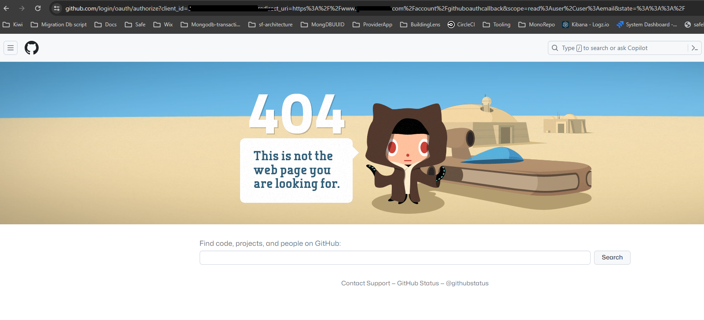The width and height of the screenshot is (704, 320).
Task: Open the MongDBUUID bookmark folder
Action: (x=322, y=25)
